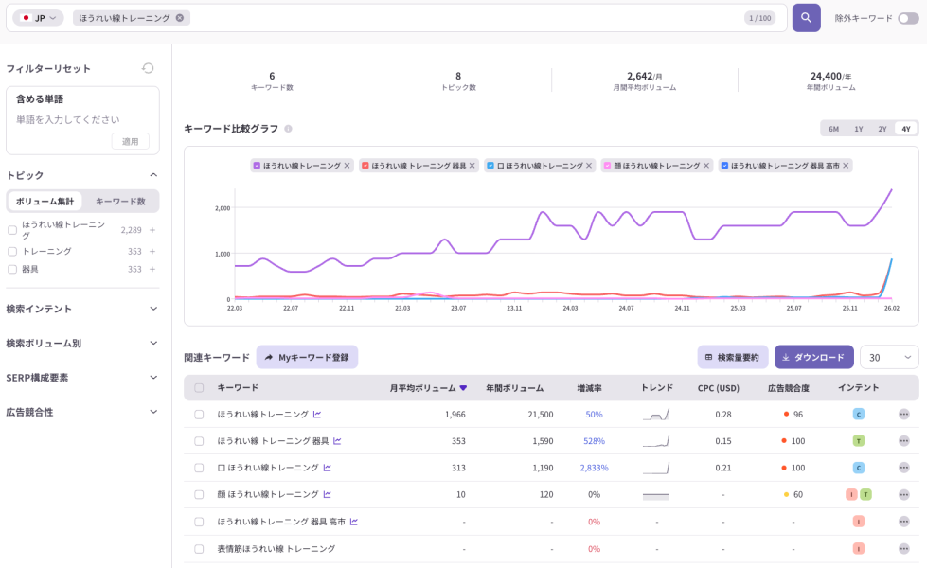Click the info icon beside キーワード比較グラフ
Viewport: 927px width, 568px height.
pos(288,129)
